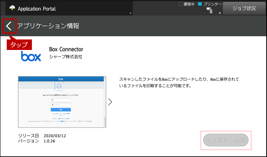The width and height of the screenshot is (267, 157).
Task: Expand the Application Portal title dropdown arrow
Action: coord(131,13)
